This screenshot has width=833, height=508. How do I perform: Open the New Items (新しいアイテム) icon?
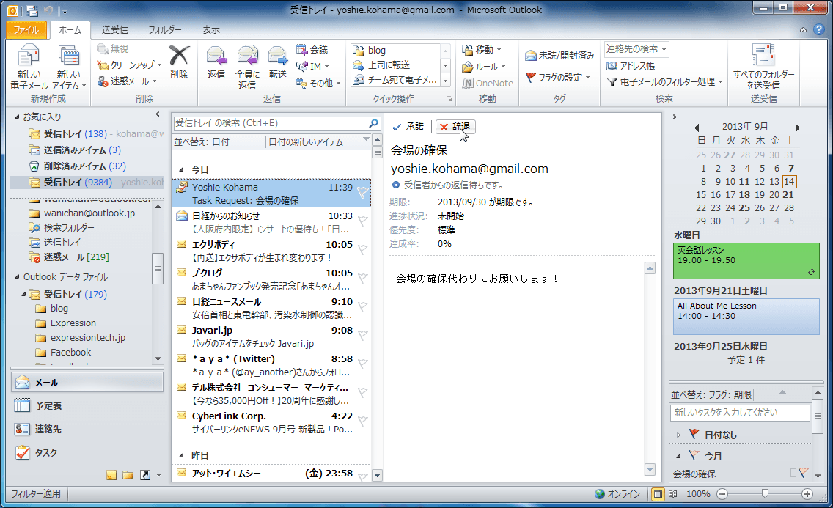point(68,56)
